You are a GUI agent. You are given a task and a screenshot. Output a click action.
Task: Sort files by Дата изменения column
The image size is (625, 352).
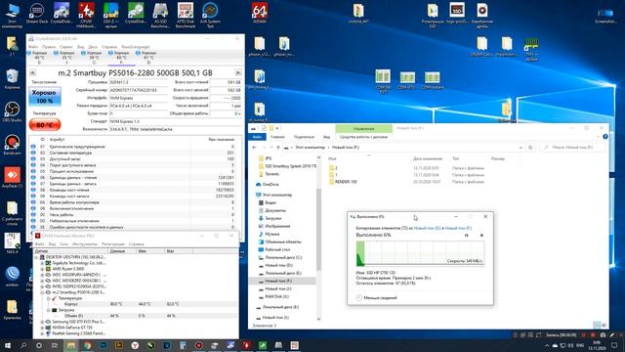coord(428,158)
